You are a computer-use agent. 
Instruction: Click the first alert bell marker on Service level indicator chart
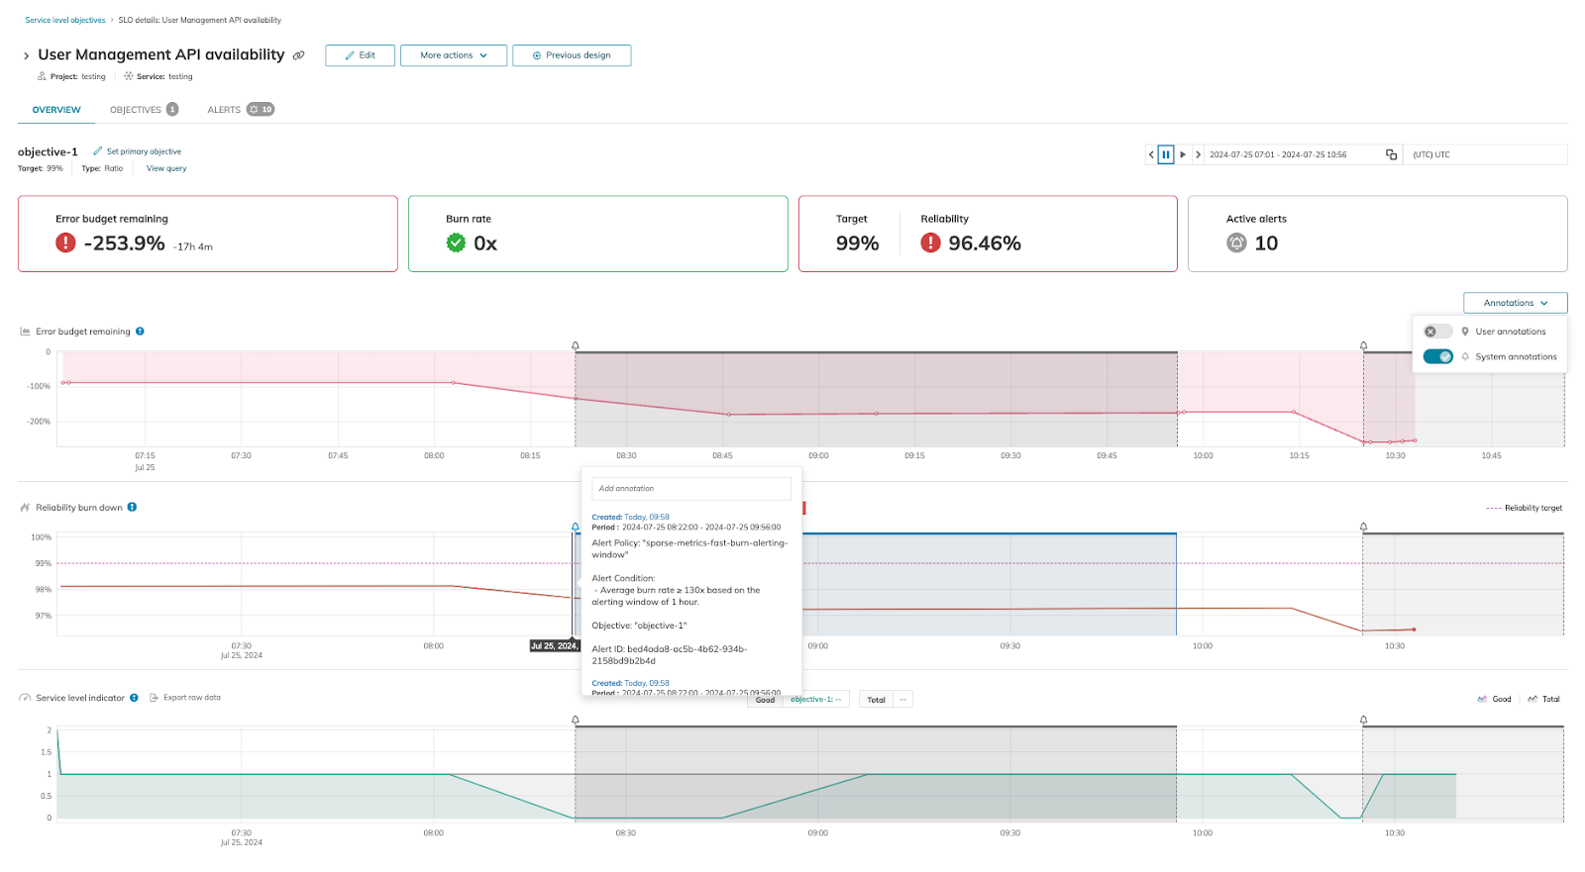tap(576, 720)
